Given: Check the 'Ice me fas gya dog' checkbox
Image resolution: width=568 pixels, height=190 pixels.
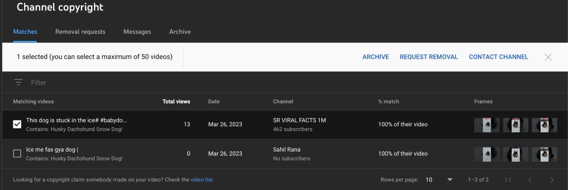Looking at the screenshot, I should click(x=17, y=154).
